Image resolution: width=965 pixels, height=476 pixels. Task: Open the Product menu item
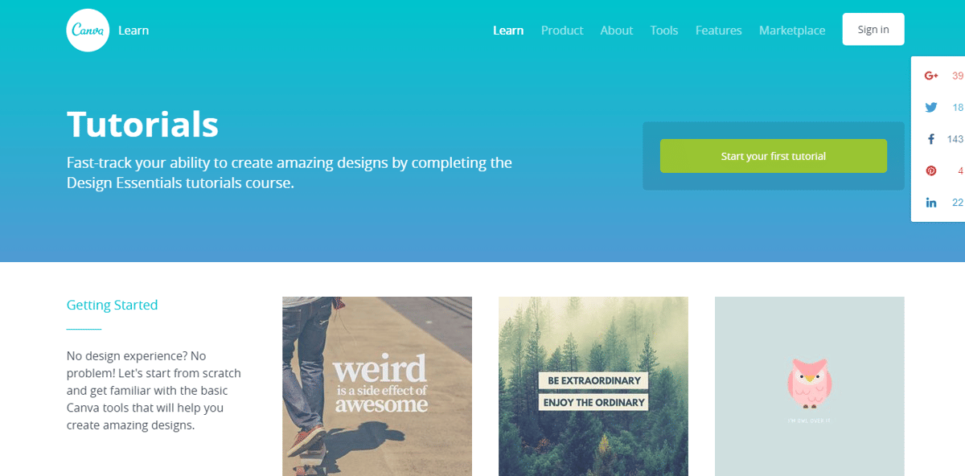pos(562,30)
